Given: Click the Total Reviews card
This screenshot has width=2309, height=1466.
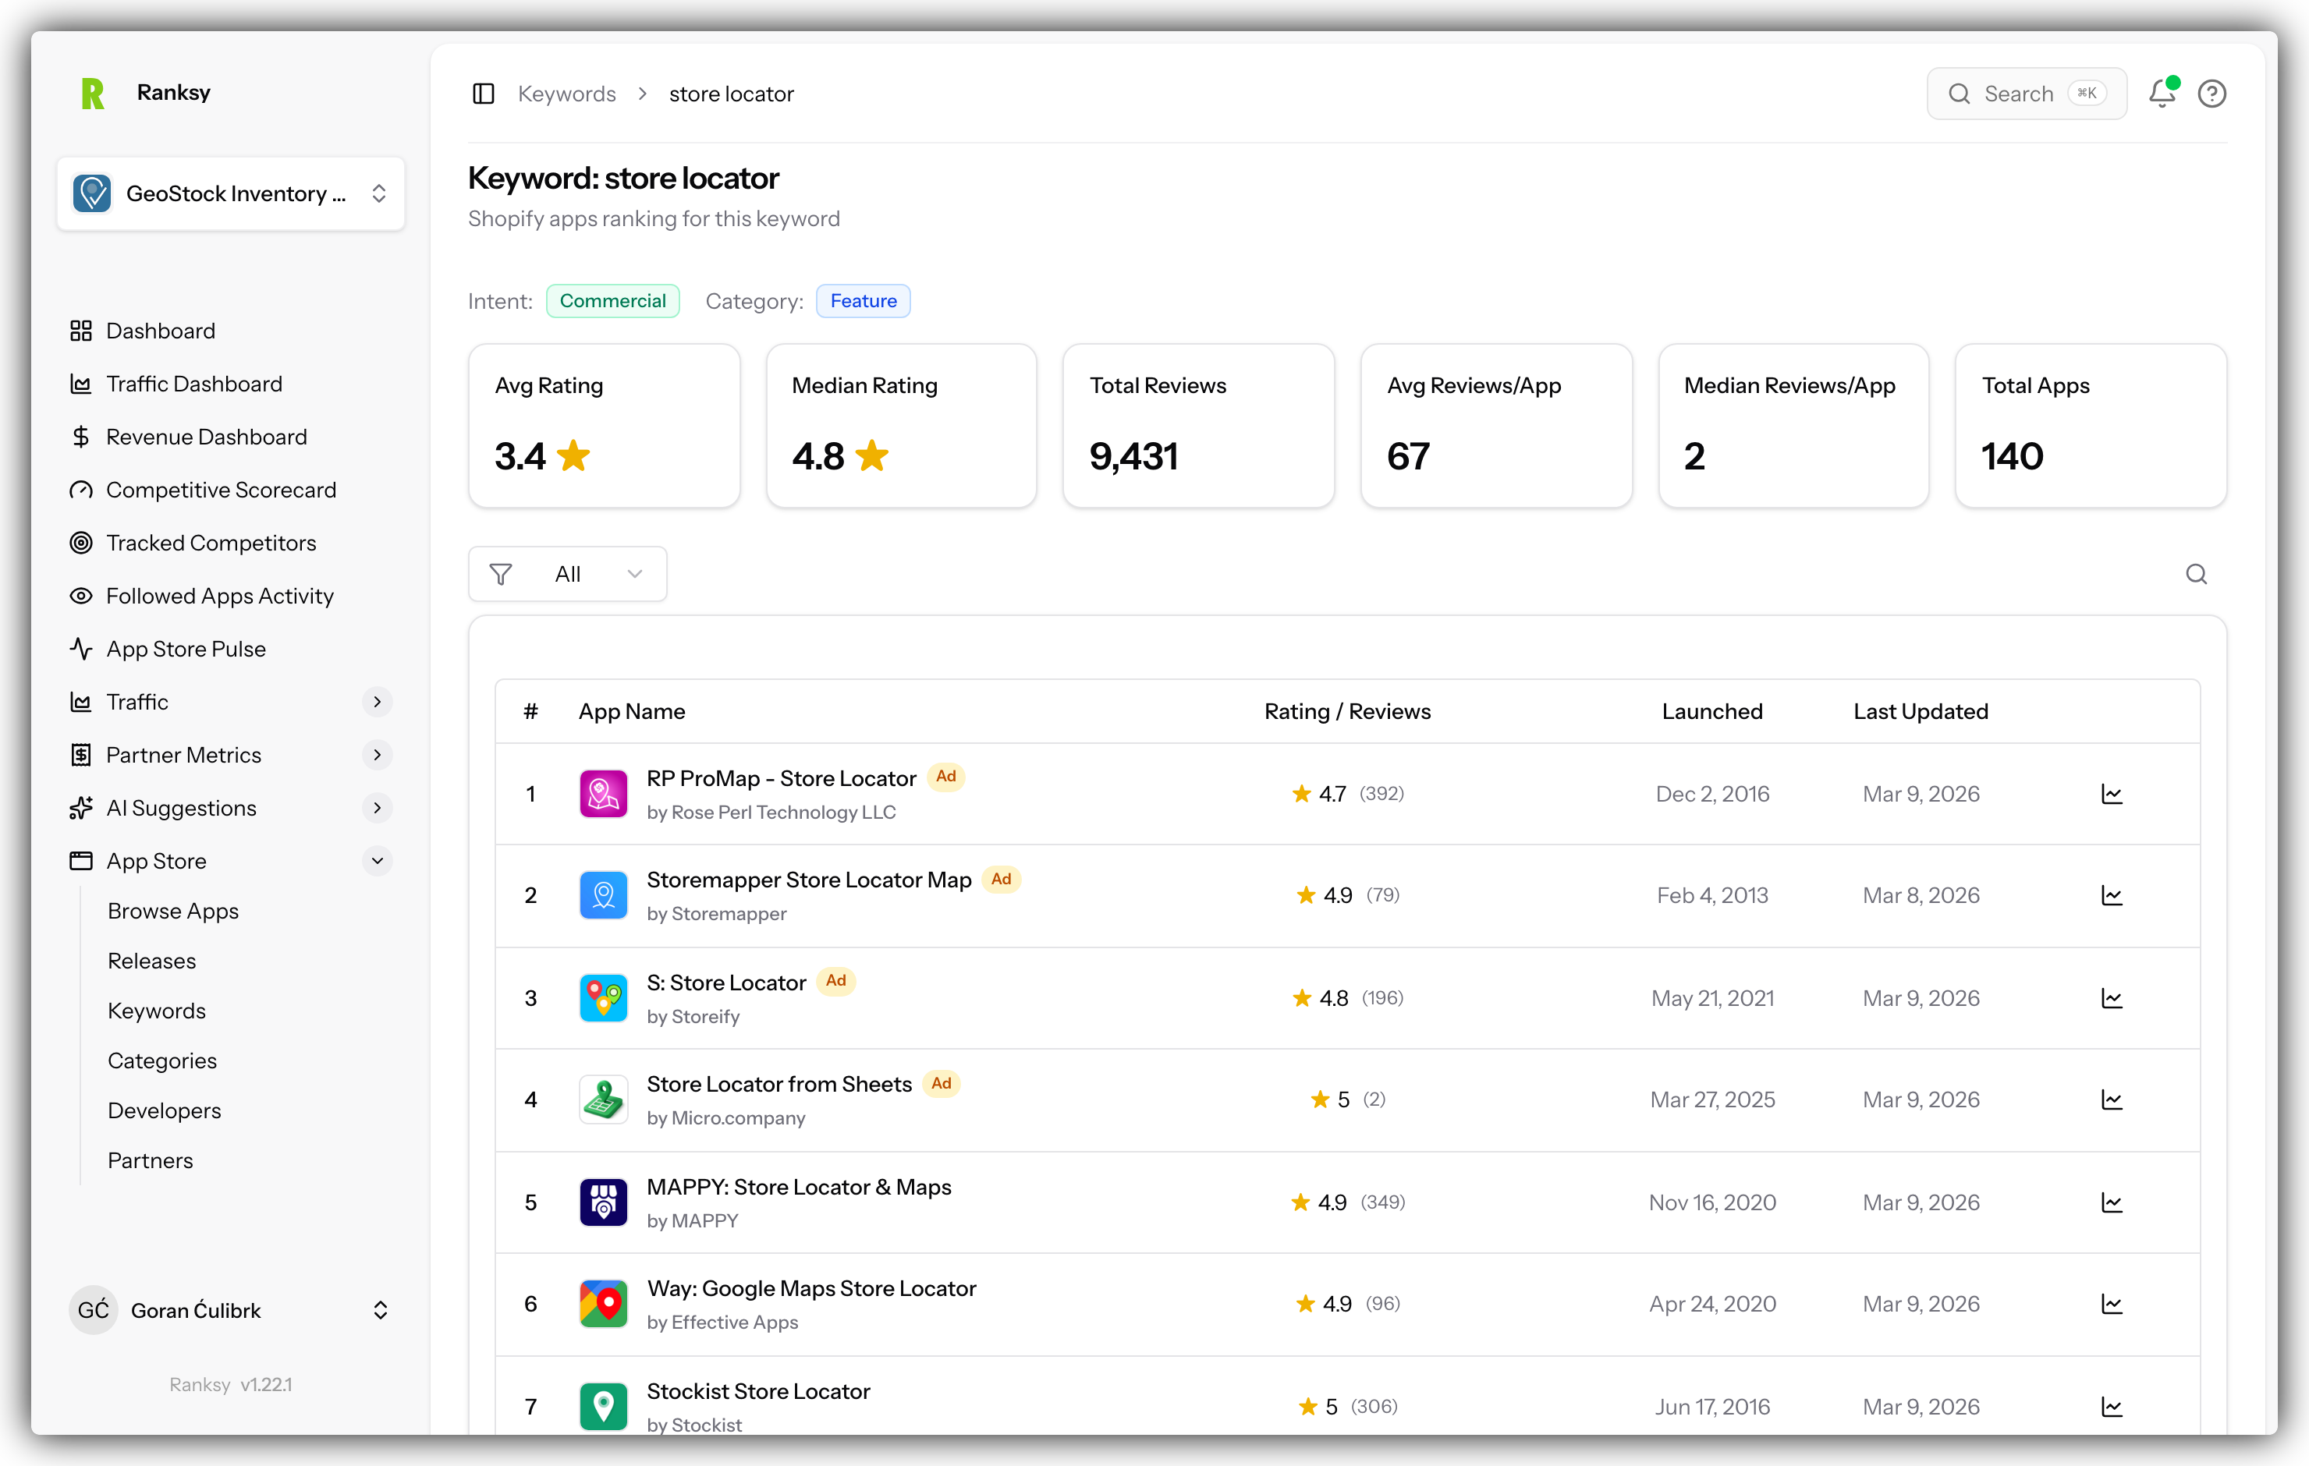Looking at the screenshot, I should click(x=1197, y=426).
